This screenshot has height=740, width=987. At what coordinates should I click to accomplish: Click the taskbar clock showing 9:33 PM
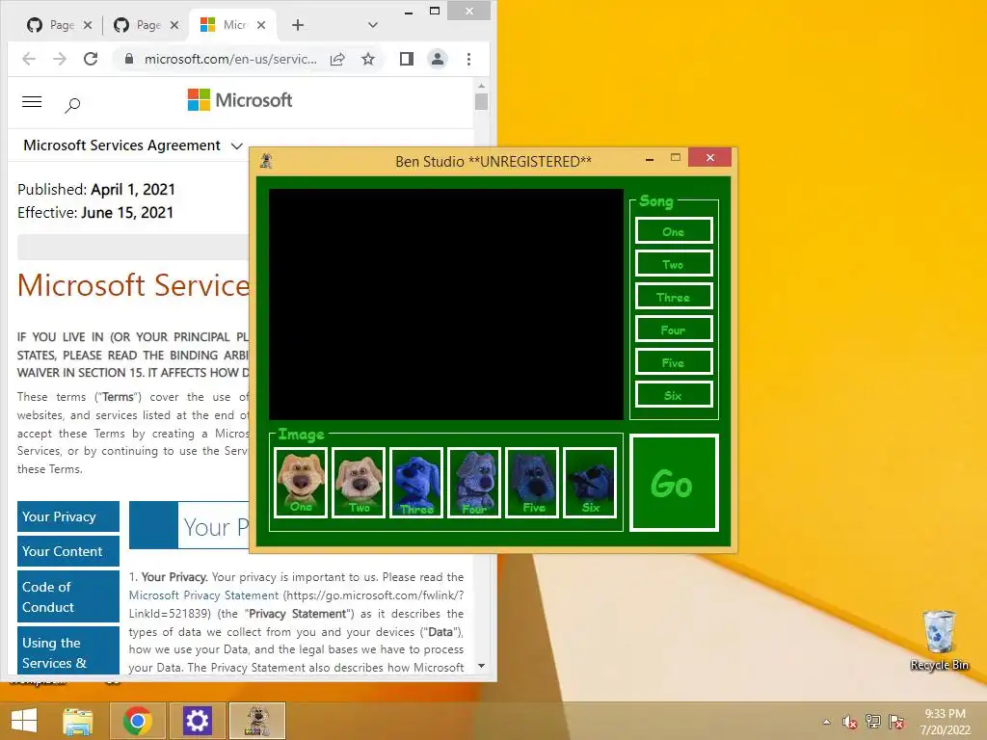(946, 722)
